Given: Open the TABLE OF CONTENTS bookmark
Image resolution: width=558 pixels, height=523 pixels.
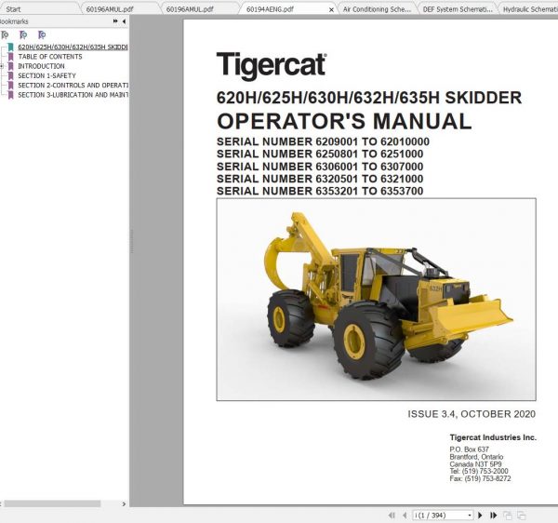Looking at the screenshot, I should click(x=50, y=57).
